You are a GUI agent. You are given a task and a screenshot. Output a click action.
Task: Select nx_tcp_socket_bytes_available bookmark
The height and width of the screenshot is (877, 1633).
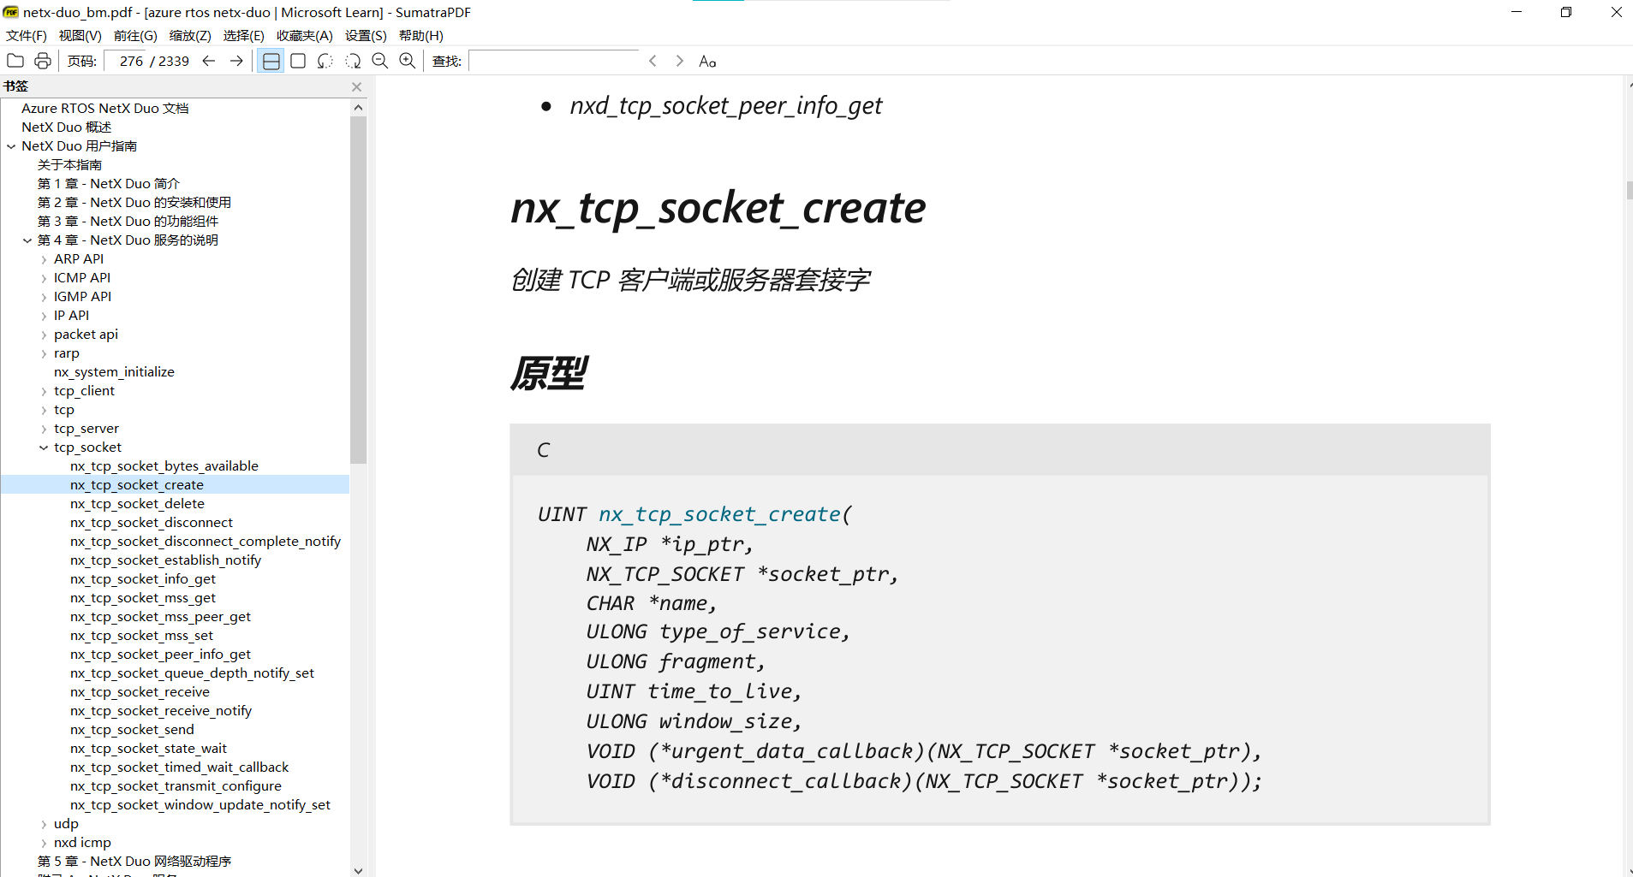164,466
